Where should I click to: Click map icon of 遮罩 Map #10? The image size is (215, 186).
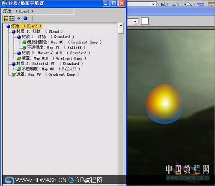pyautogui.click(x=19, y=58)
